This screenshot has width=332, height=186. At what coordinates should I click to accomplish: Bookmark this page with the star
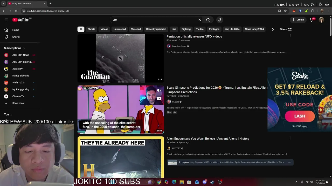tap(285, 11)
